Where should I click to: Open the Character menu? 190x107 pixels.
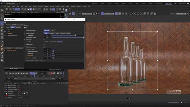[46, 6]
